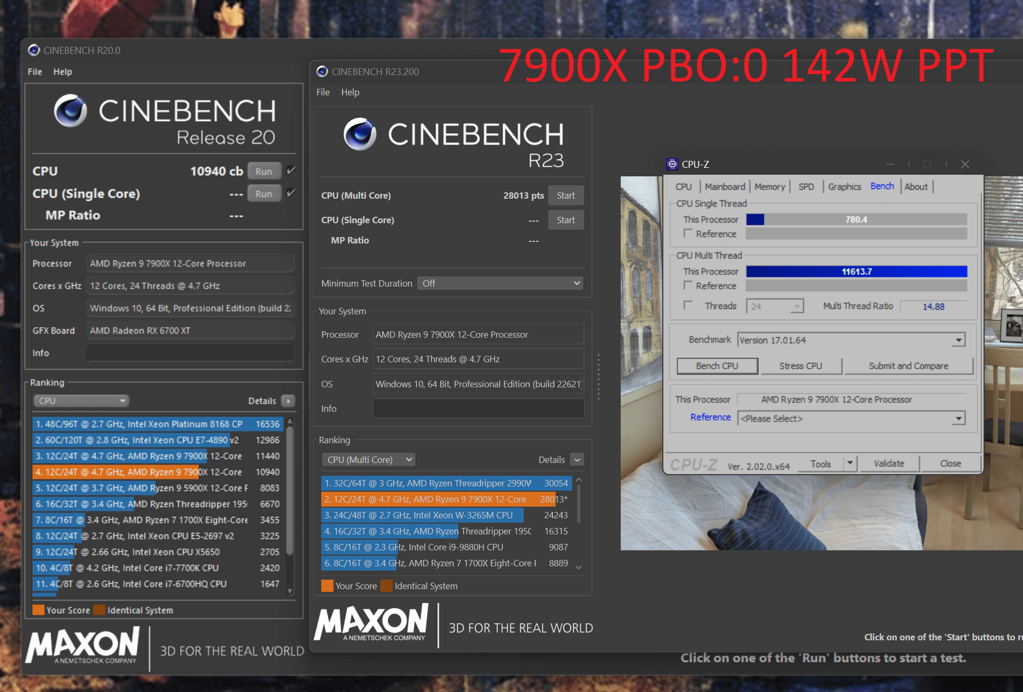Click the Info input field in Cinebench R23
Screen dimensions: 1023x692
(x=478, y=409)
